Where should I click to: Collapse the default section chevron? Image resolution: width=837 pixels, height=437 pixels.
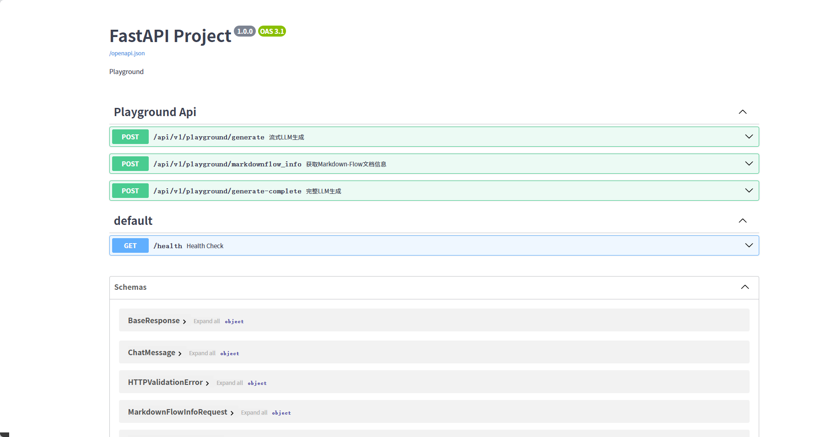743,221
